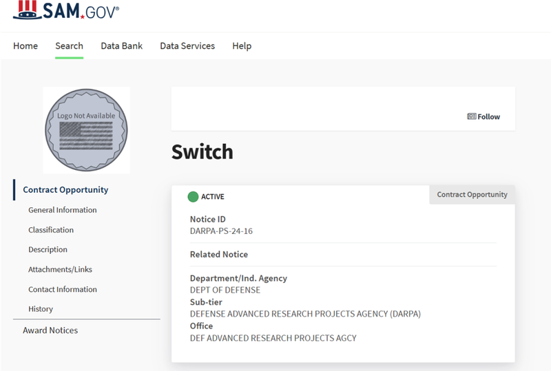Screen dimensions: 551x371
Task: Jump to Classification section
Action: [x=51, y=230]
